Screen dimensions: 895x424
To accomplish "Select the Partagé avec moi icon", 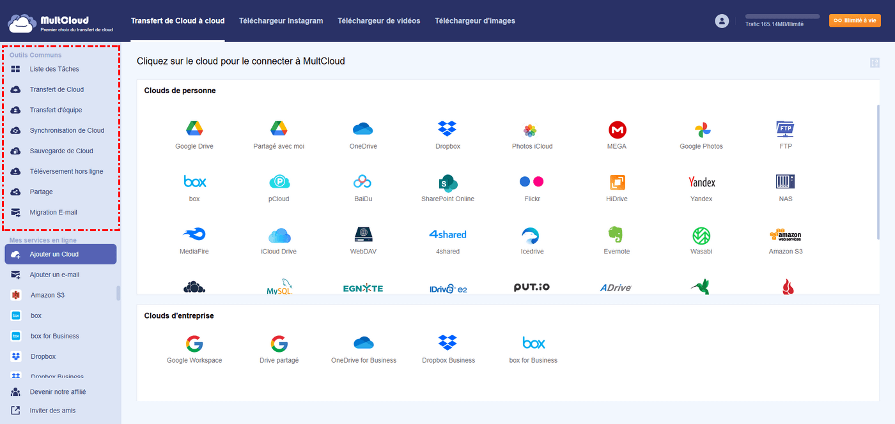I will click(279, 129).
